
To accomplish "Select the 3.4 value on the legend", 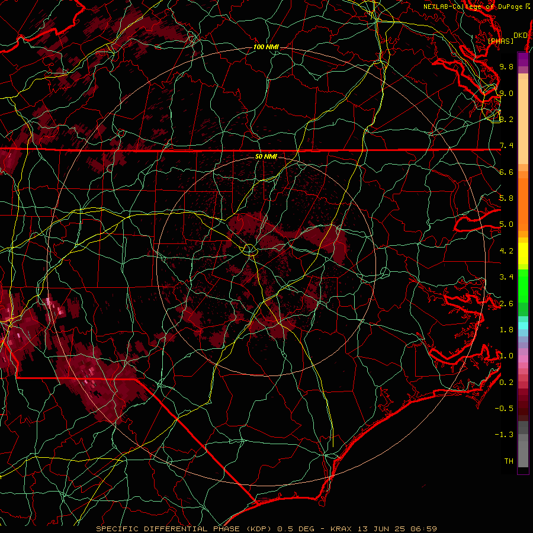I will [506, 277].
